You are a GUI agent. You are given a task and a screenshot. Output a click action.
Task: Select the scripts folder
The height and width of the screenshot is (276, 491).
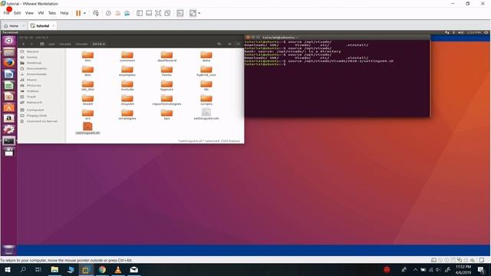(206, 100)
